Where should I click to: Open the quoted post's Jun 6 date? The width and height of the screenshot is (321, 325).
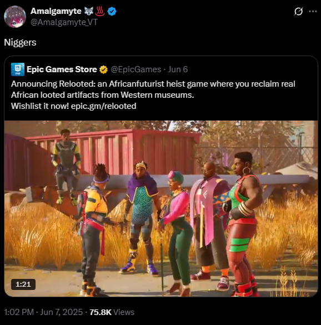(x=178, y=69)
